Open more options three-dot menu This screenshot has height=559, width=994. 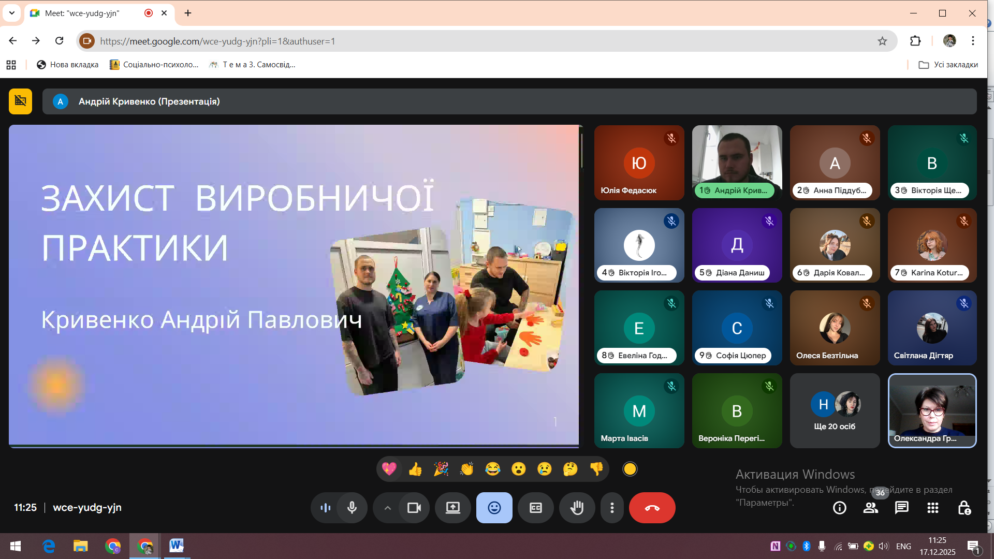pyautogui.click(x=612, y=508)
